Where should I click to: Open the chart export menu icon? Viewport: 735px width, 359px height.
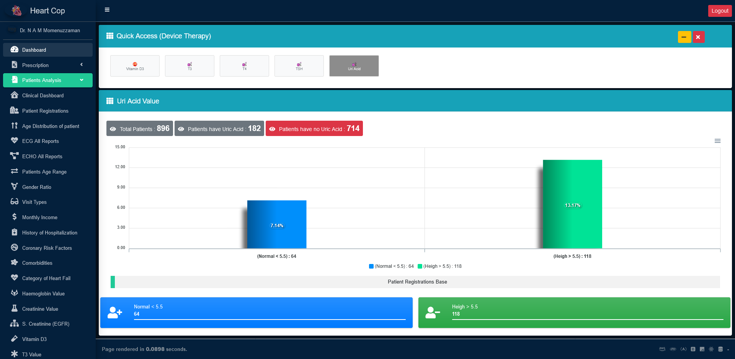coord(717,141)
